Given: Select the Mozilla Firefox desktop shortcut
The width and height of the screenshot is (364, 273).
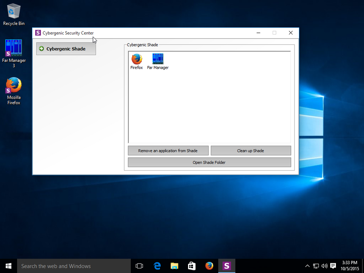Looking at the screenshot, I should tap(14, 90).
